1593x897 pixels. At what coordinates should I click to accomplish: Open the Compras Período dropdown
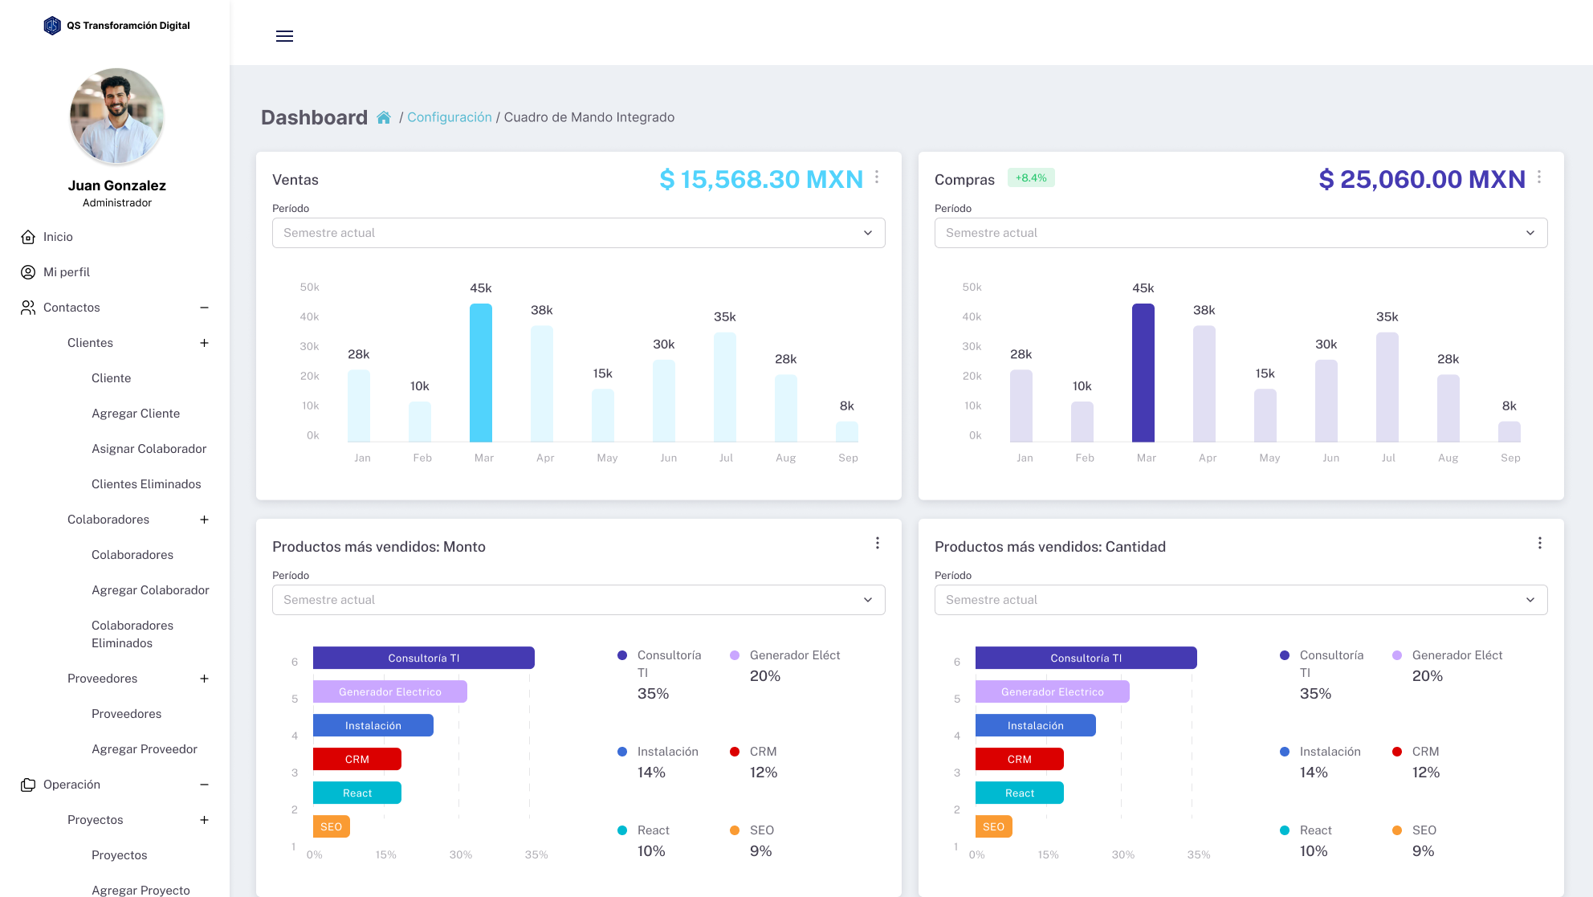[1241, 233]
